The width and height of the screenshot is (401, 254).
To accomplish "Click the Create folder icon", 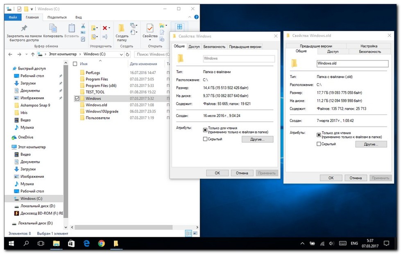I will tap(122, 28).
